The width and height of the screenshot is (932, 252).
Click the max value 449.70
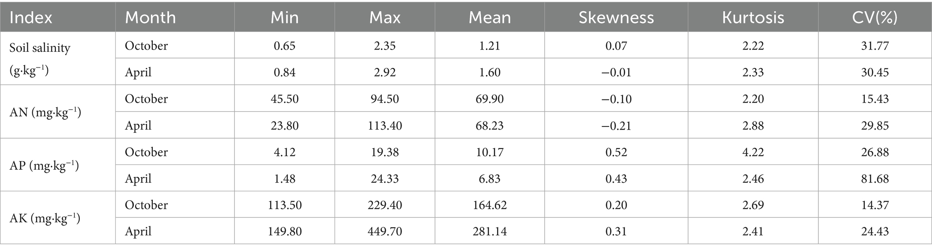[384, 232]
